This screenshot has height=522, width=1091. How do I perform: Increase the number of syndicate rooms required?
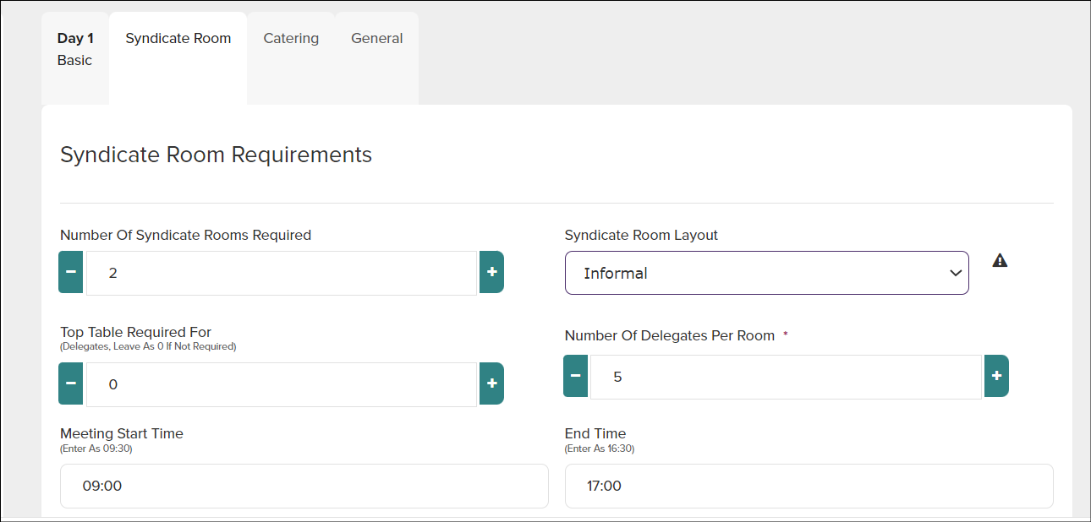click(491, 272)
